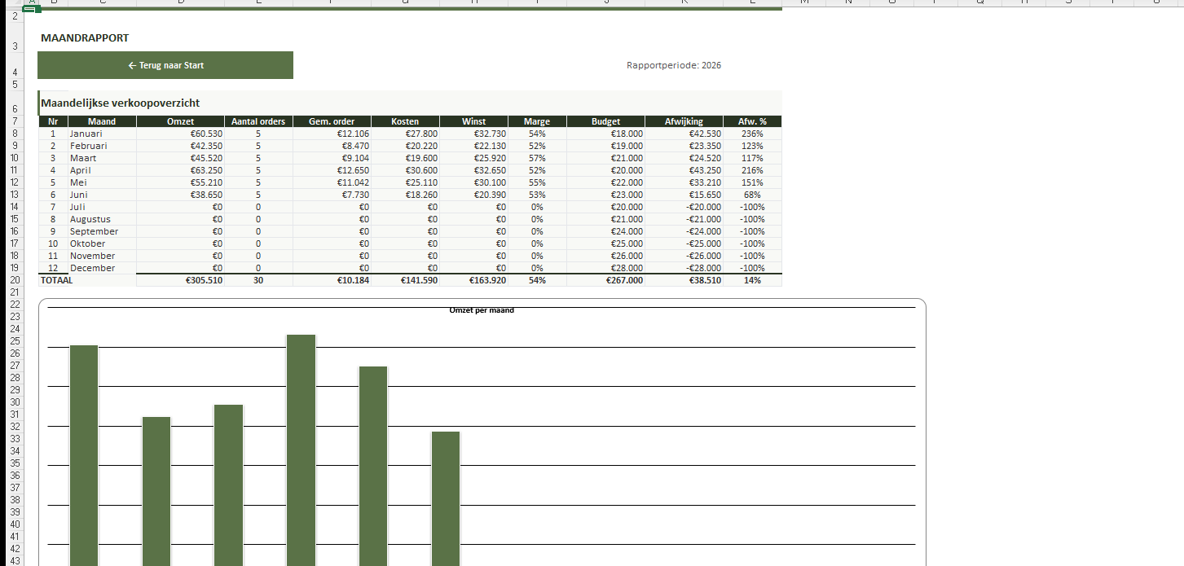Select the Rapportperiode: 2026 cell

coord(673,65)
